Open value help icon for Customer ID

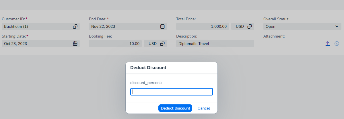pyautogui.click(x=75, y=26)
